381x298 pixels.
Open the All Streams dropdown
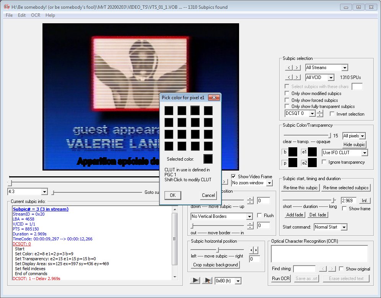(x=345, y=68)
